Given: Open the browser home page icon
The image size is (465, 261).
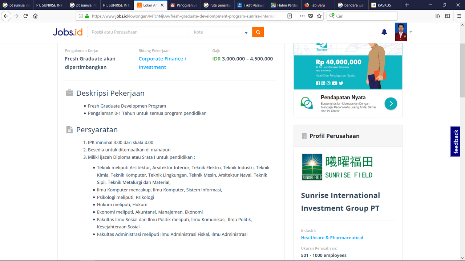Looking at the screenshot, I should pos(35,16).
